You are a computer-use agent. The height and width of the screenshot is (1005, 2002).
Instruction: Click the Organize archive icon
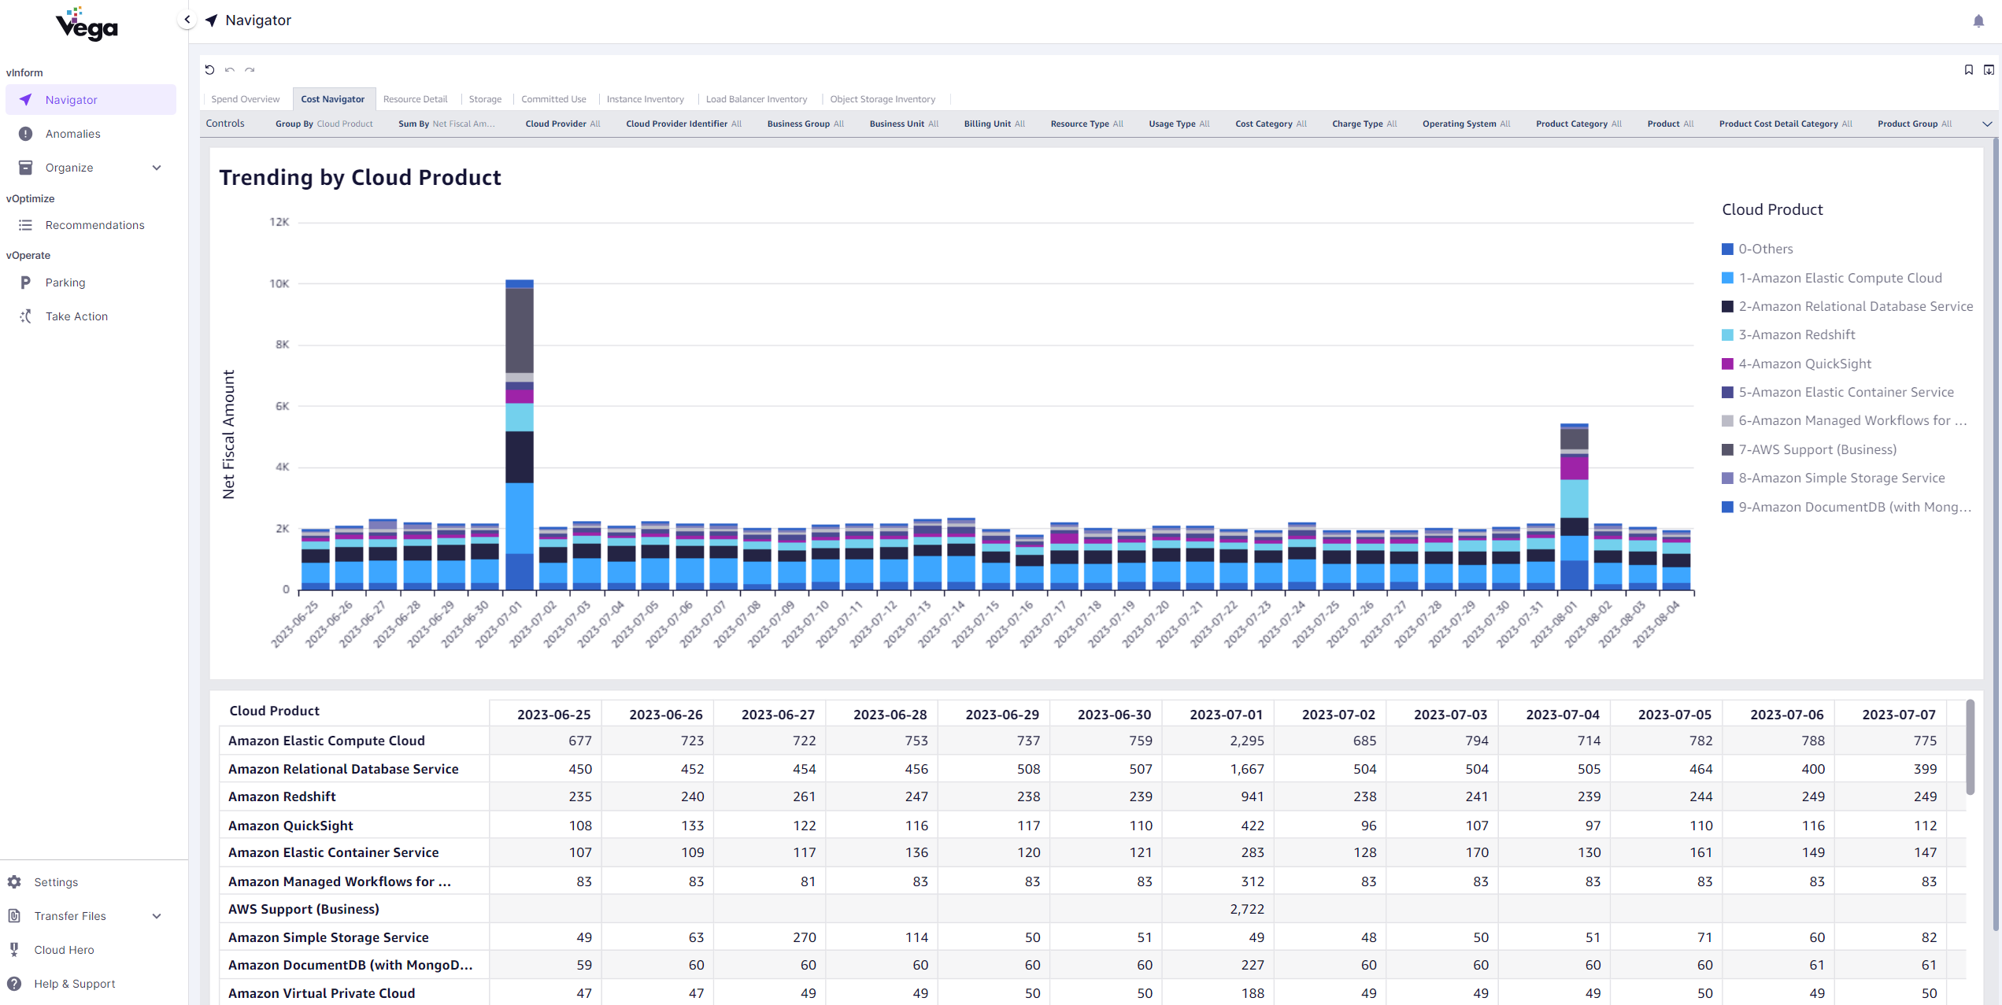(25, 168)
